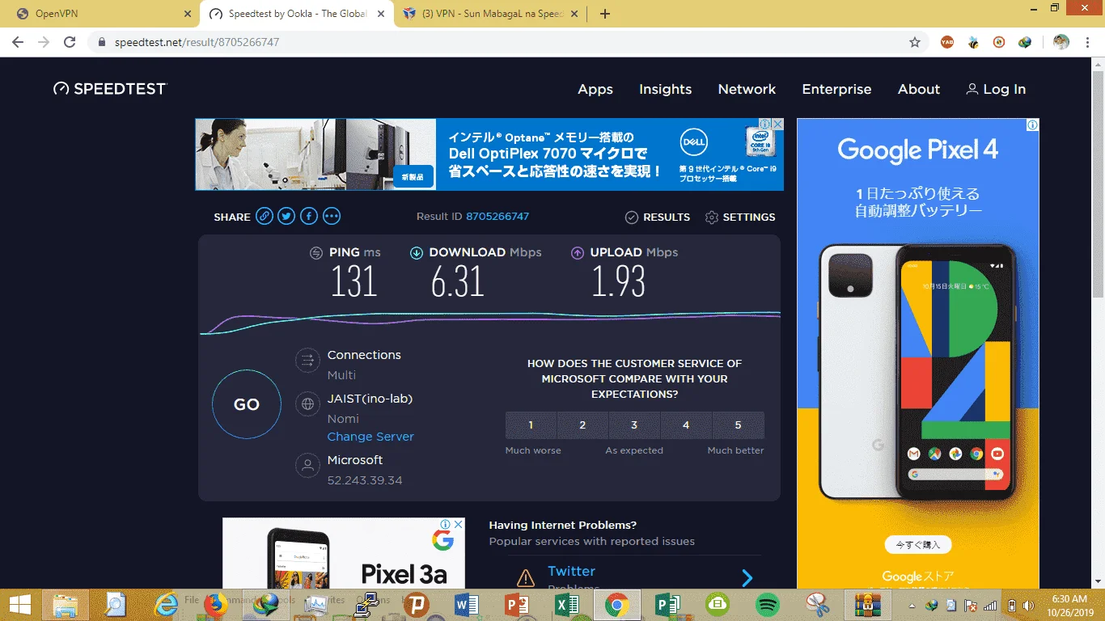Start a new test with GO
The height and width of the screenshot is (621, 1105).
point(247,404)
